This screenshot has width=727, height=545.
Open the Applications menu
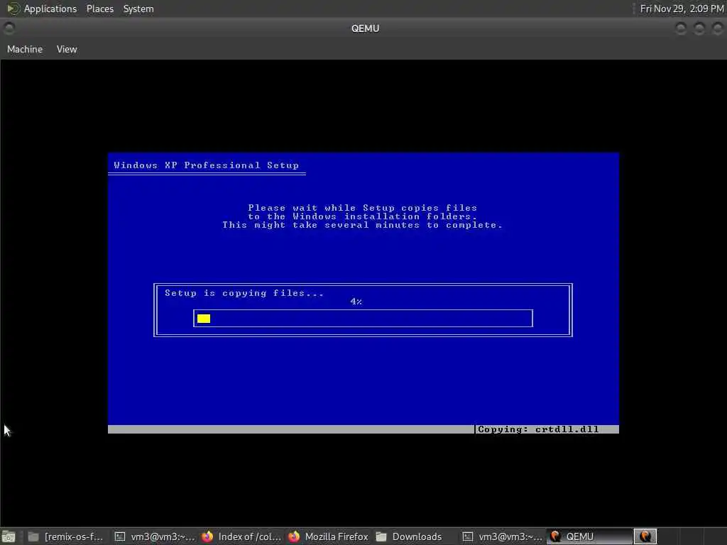click(x=50, y=9)
